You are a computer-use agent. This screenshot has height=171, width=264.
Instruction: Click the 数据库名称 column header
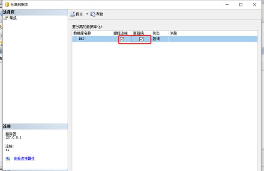tap(92, 33)
